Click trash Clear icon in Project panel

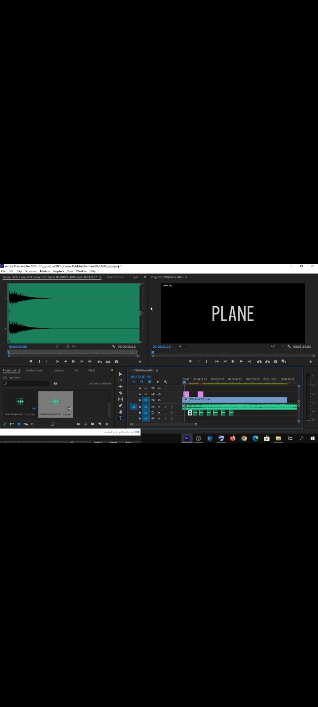pyautogui.click(x=106, y=424)
